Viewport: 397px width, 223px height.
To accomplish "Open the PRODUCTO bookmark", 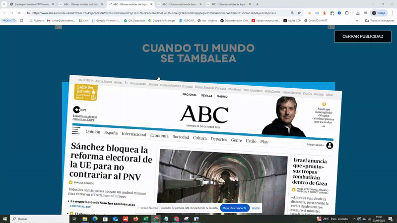I will [9, 20].
